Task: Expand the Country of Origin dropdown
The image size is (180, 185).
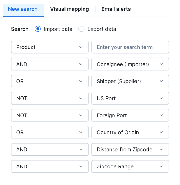Action: tap(130, 132)
